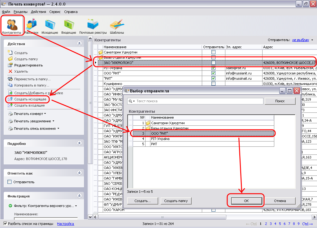The height and width of the screenshot is (228, 317).
Task: Uncheck sender checkbox for ООО "РИТ" row
Action: [213, 73]
